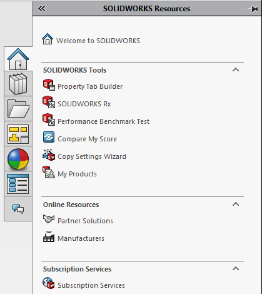Click the Performance Benchmark Test icon
The width and height of the screenshot is (262, 294).
point(49,119)
